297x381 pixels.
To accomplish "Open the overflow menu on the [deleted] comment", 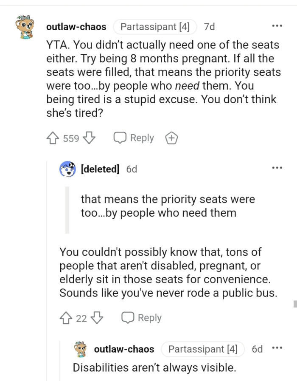I will (x=277, y=167).
